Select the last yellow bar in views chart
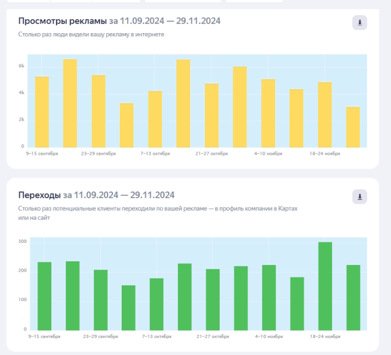Image resolution: width=391 pixels, height=355 pixels. 353,127
